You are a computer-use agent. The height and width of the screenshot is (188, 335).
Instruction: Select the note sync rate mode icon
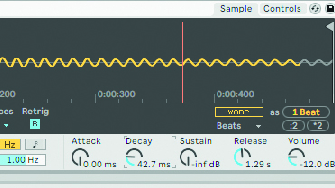coord(35,145)
